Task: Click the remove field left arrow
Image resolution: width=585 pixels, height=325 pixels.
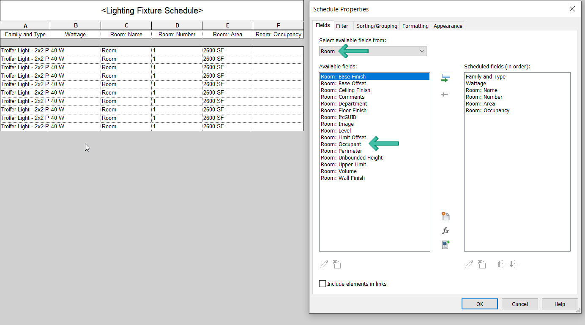Action: click(x=444, y=94)
